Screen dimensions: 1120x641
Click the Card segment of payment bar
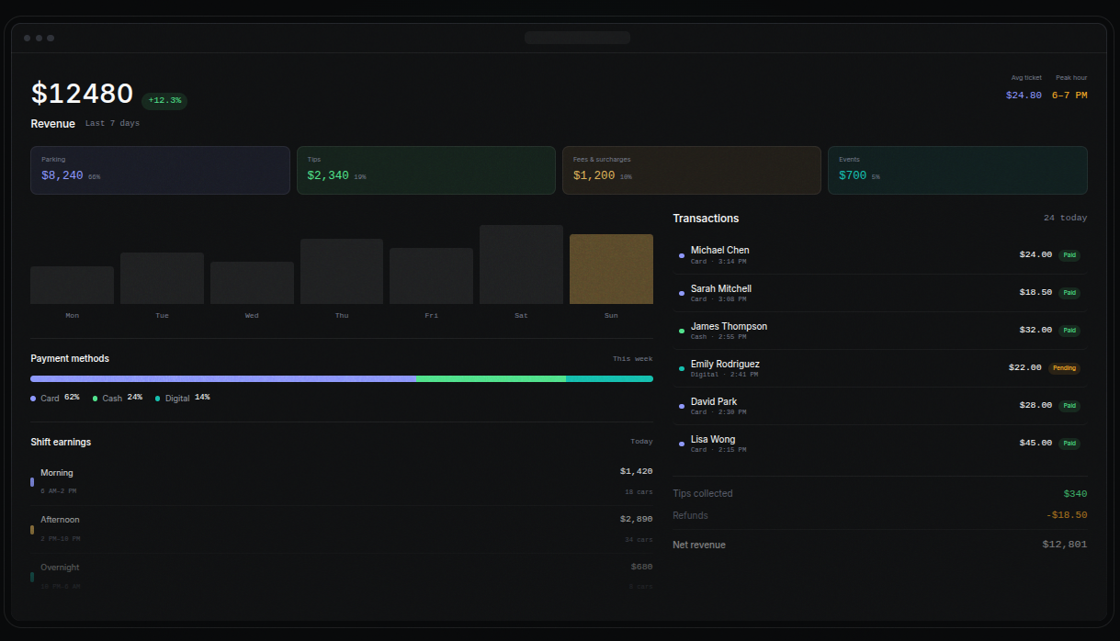(223, 378)
